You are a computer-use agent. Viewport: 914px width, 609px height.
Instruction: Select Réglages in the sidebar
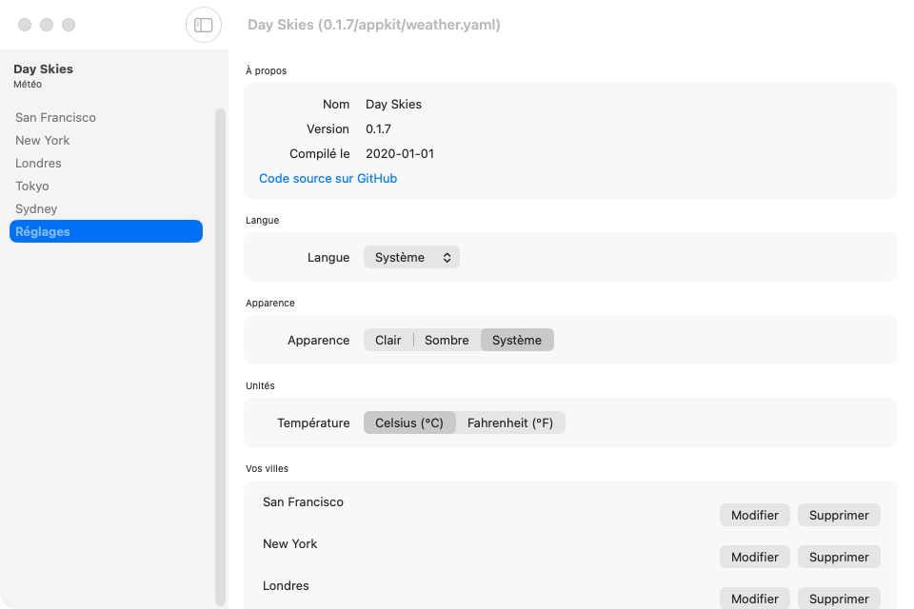point(106,231)
